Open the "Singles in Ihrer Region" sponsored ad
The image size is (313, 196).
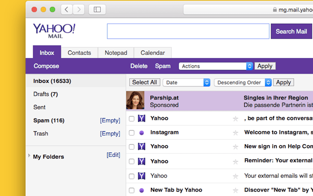(276, 98)
